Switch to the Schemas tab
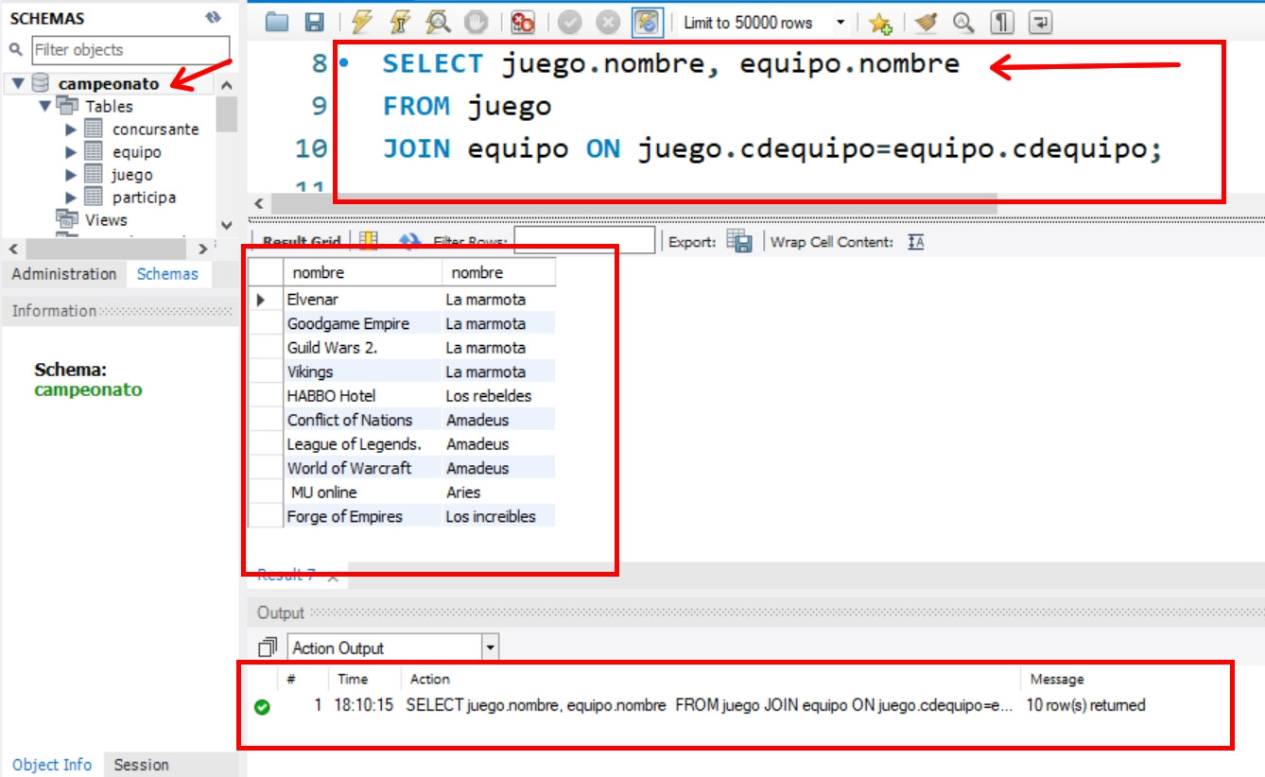Screen dimensions: 1265x777 [167, 274]
